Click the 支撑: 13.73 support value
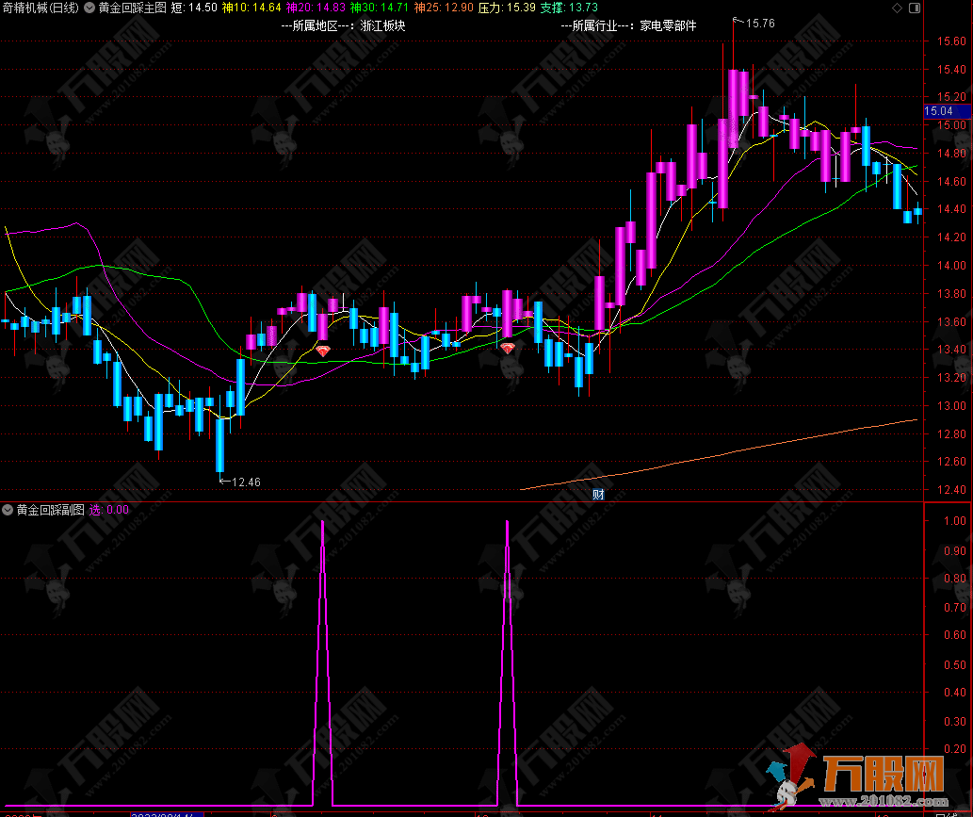 (569, 8)
